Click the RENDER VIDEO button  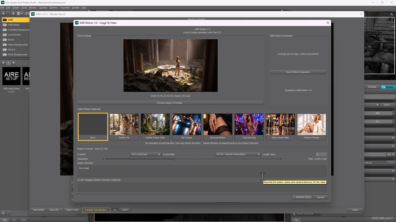[x=302, y=197]
